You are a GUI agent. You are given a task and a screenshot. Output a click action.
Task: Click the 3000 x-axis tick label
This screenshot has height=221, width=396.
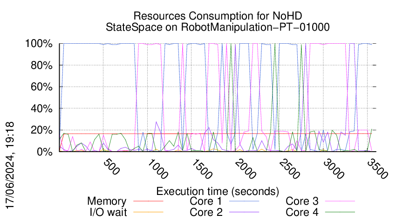point(334,169)
